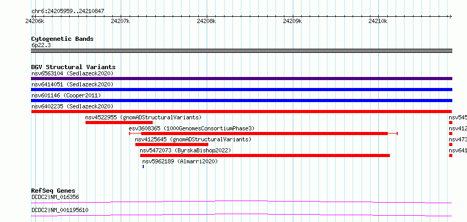Select the blue nsv601146 variant bar
The width and height of the screenshot is (467, 222).
[241, 101]
